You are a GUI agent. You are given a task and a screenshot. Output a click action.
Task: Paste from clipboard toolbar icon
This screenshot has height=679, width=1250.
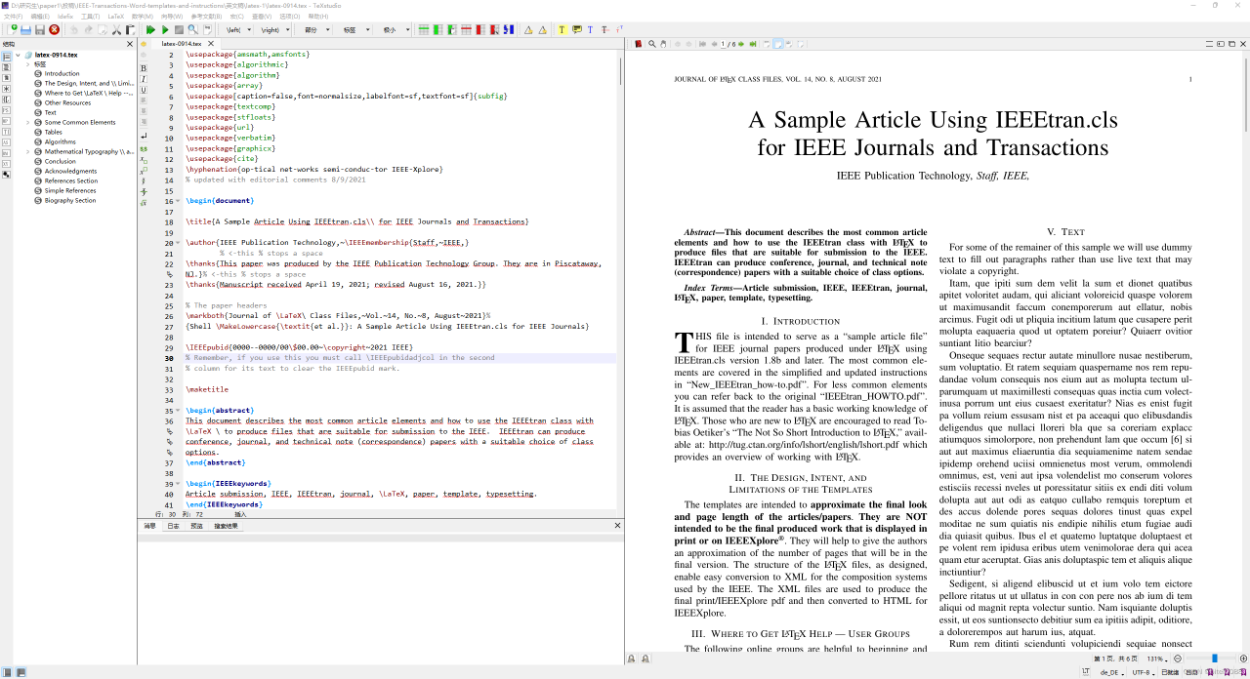click(130, 30)
